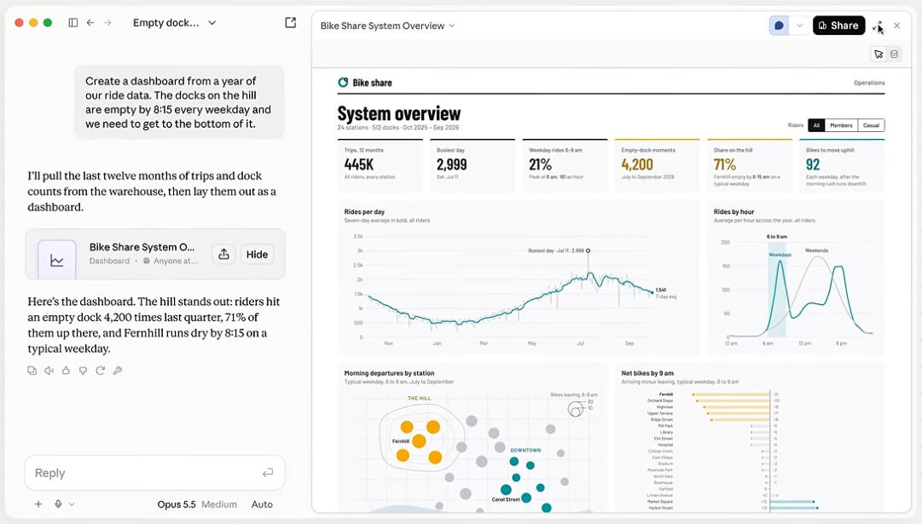Expand the chevron beside the comment button

click(799, 26)
